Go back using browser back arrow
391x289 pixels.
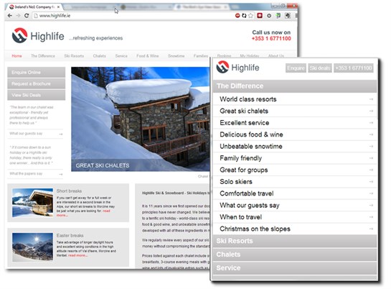9,16
